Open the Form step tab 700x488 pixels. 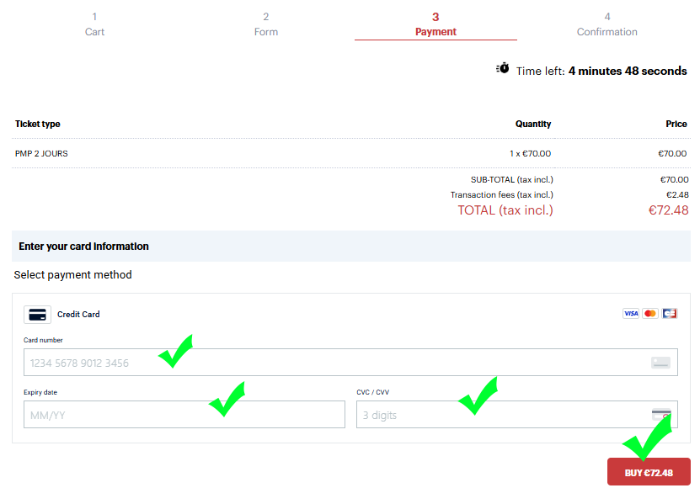[265, 24]
